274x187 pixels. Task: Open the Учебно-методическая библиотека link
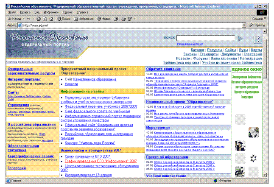tap(232, 63)
